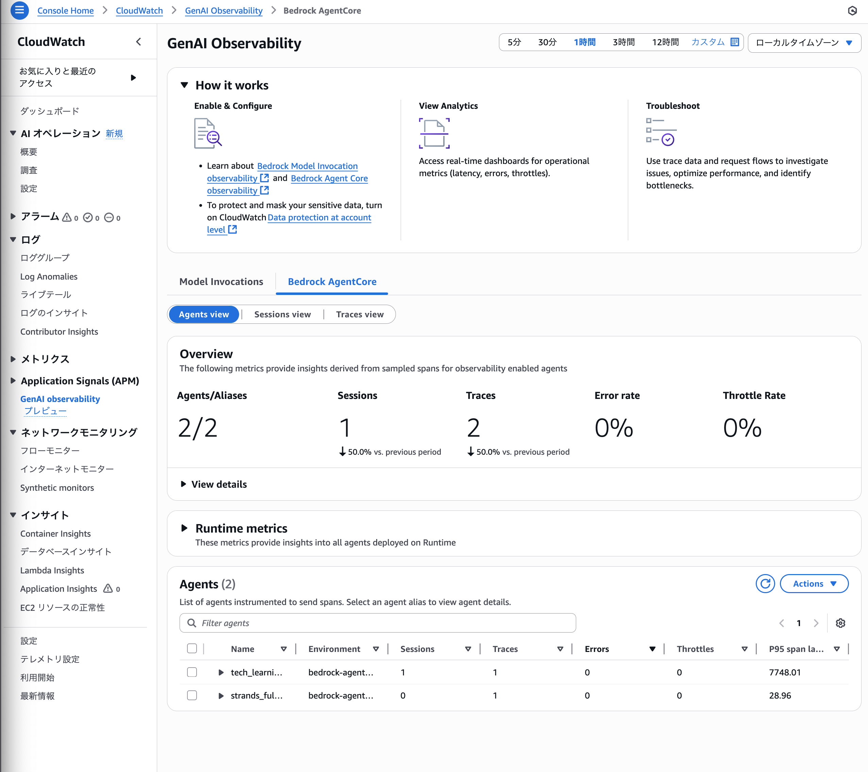
Task: Expand the tech_learni... agent row
Action: pyautogui.click(x=221, y=672)
